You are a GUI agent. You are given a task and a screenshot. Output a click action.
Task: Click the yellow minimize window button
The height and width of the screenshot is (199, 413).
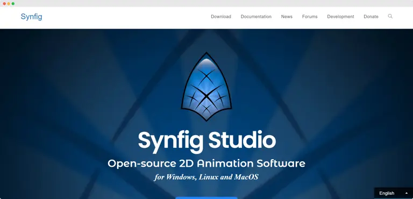pyautogui.click(x=9, y=4)
